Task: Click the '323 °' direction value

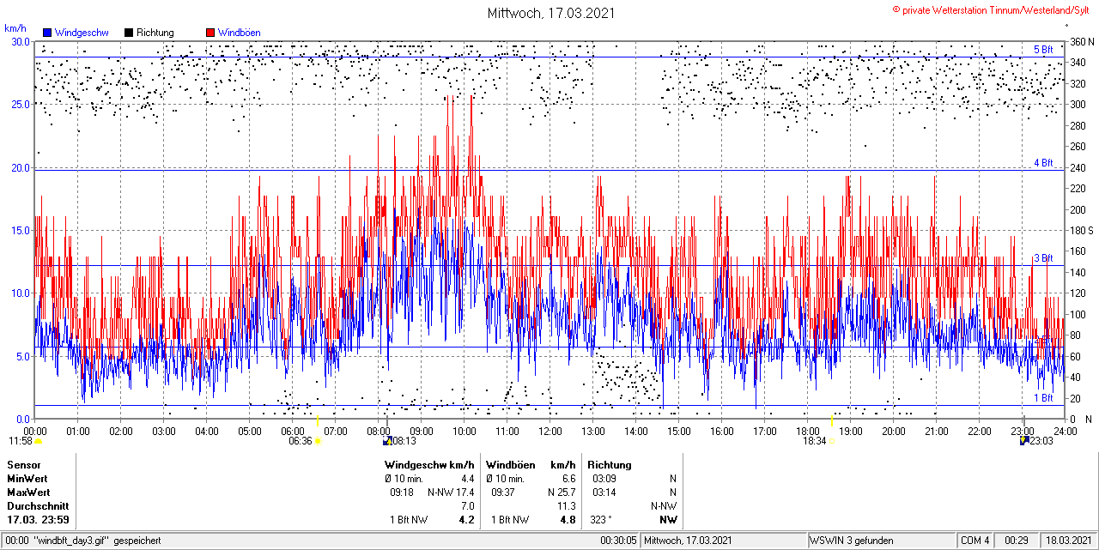Action: click(603, 520)
